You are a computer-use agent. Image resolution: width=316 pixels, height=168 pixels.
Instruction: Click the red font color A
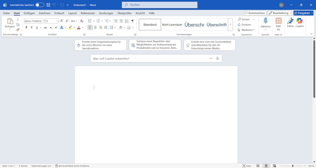click(x=79, y=27)
